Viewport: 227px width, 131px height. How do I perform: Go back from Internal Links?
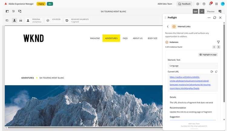pos(168,27)
